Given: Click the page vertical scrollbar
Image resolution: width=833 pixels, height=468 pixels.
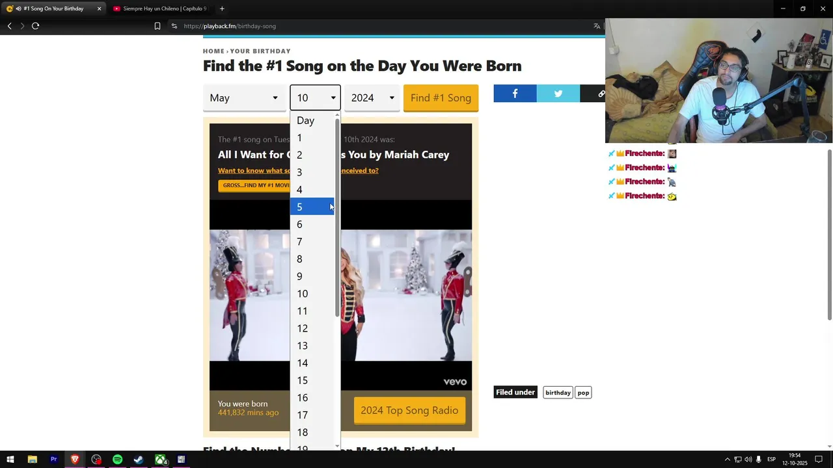Looking at the screenshot, I should tap(829, 234).
